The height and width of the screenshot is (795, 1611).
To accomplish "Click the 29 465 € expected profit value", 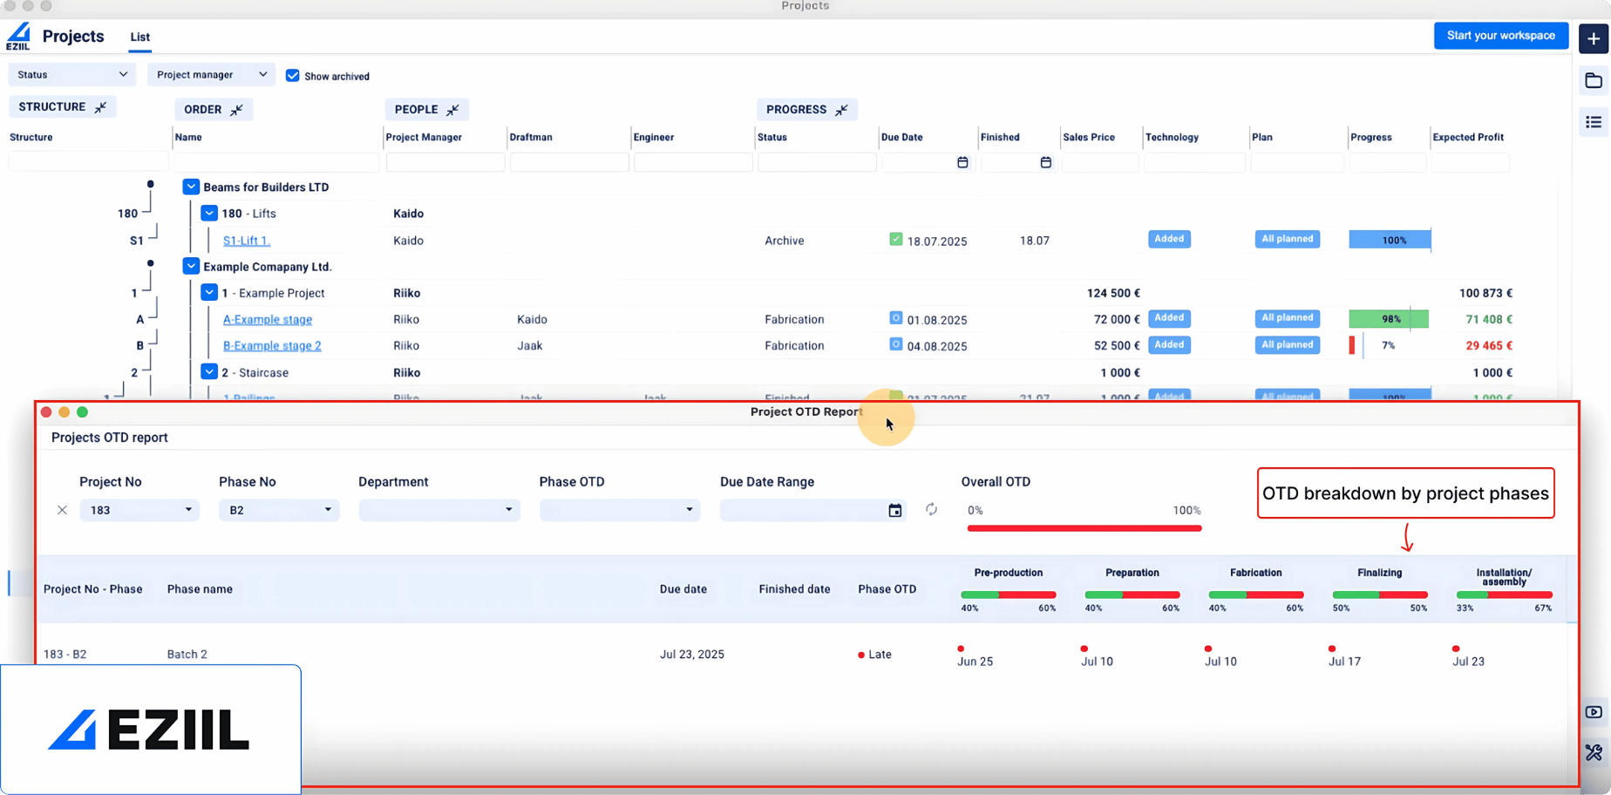I will point(1489,346).
